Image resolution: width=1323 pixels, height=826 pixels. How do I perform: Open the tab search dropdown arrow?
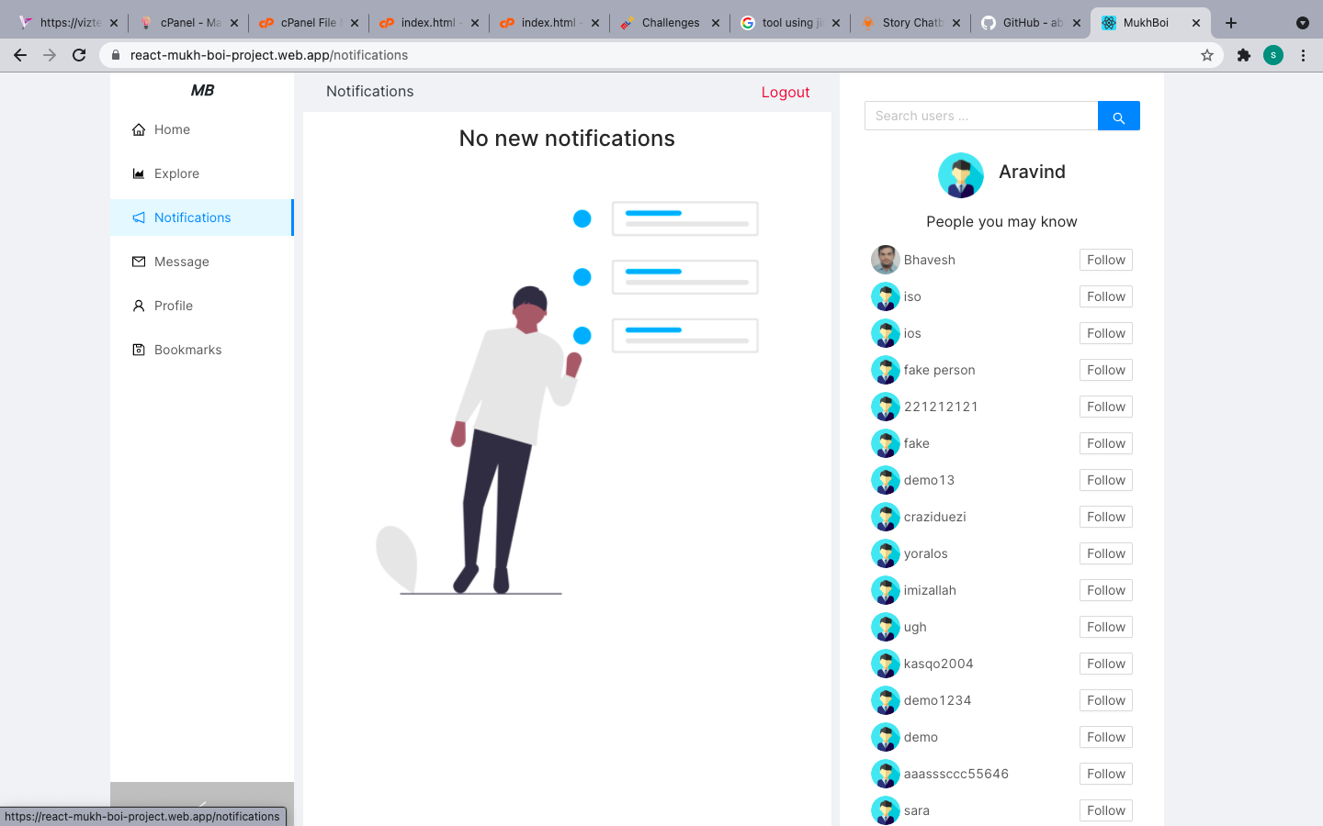click(x=1302, y=23)
